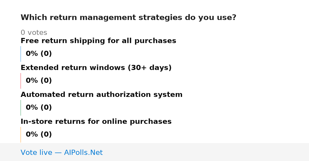Image resolution: width=309 pixels, height=161 pixels.
Task: Click the orange result bar for in-store returns
Action: click(21, 135)
